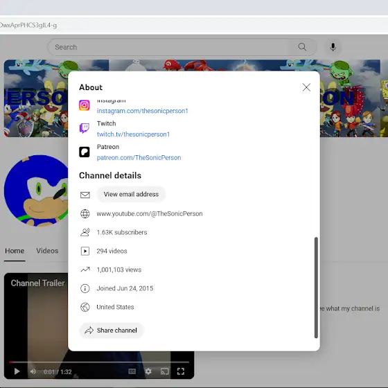Click the Patreon logo icon
The height and width of the screenshot is (388, 388).
(x=85, y=152)
